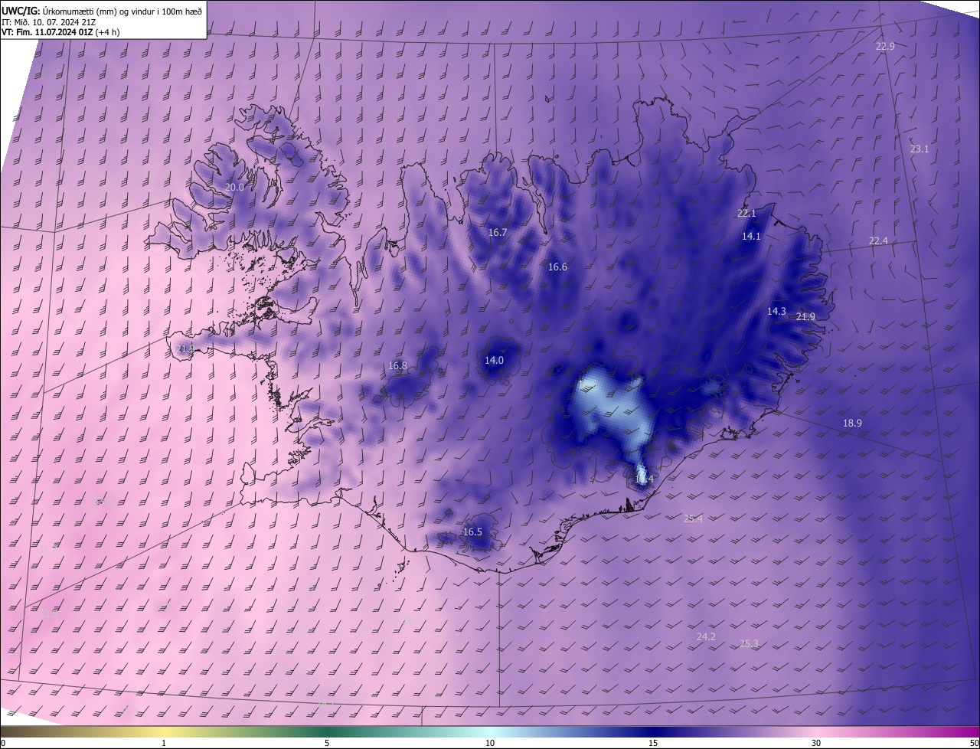Click the '50' label on the color scale
This screenshot has height=749, width=980.
[x=974, y=744]
